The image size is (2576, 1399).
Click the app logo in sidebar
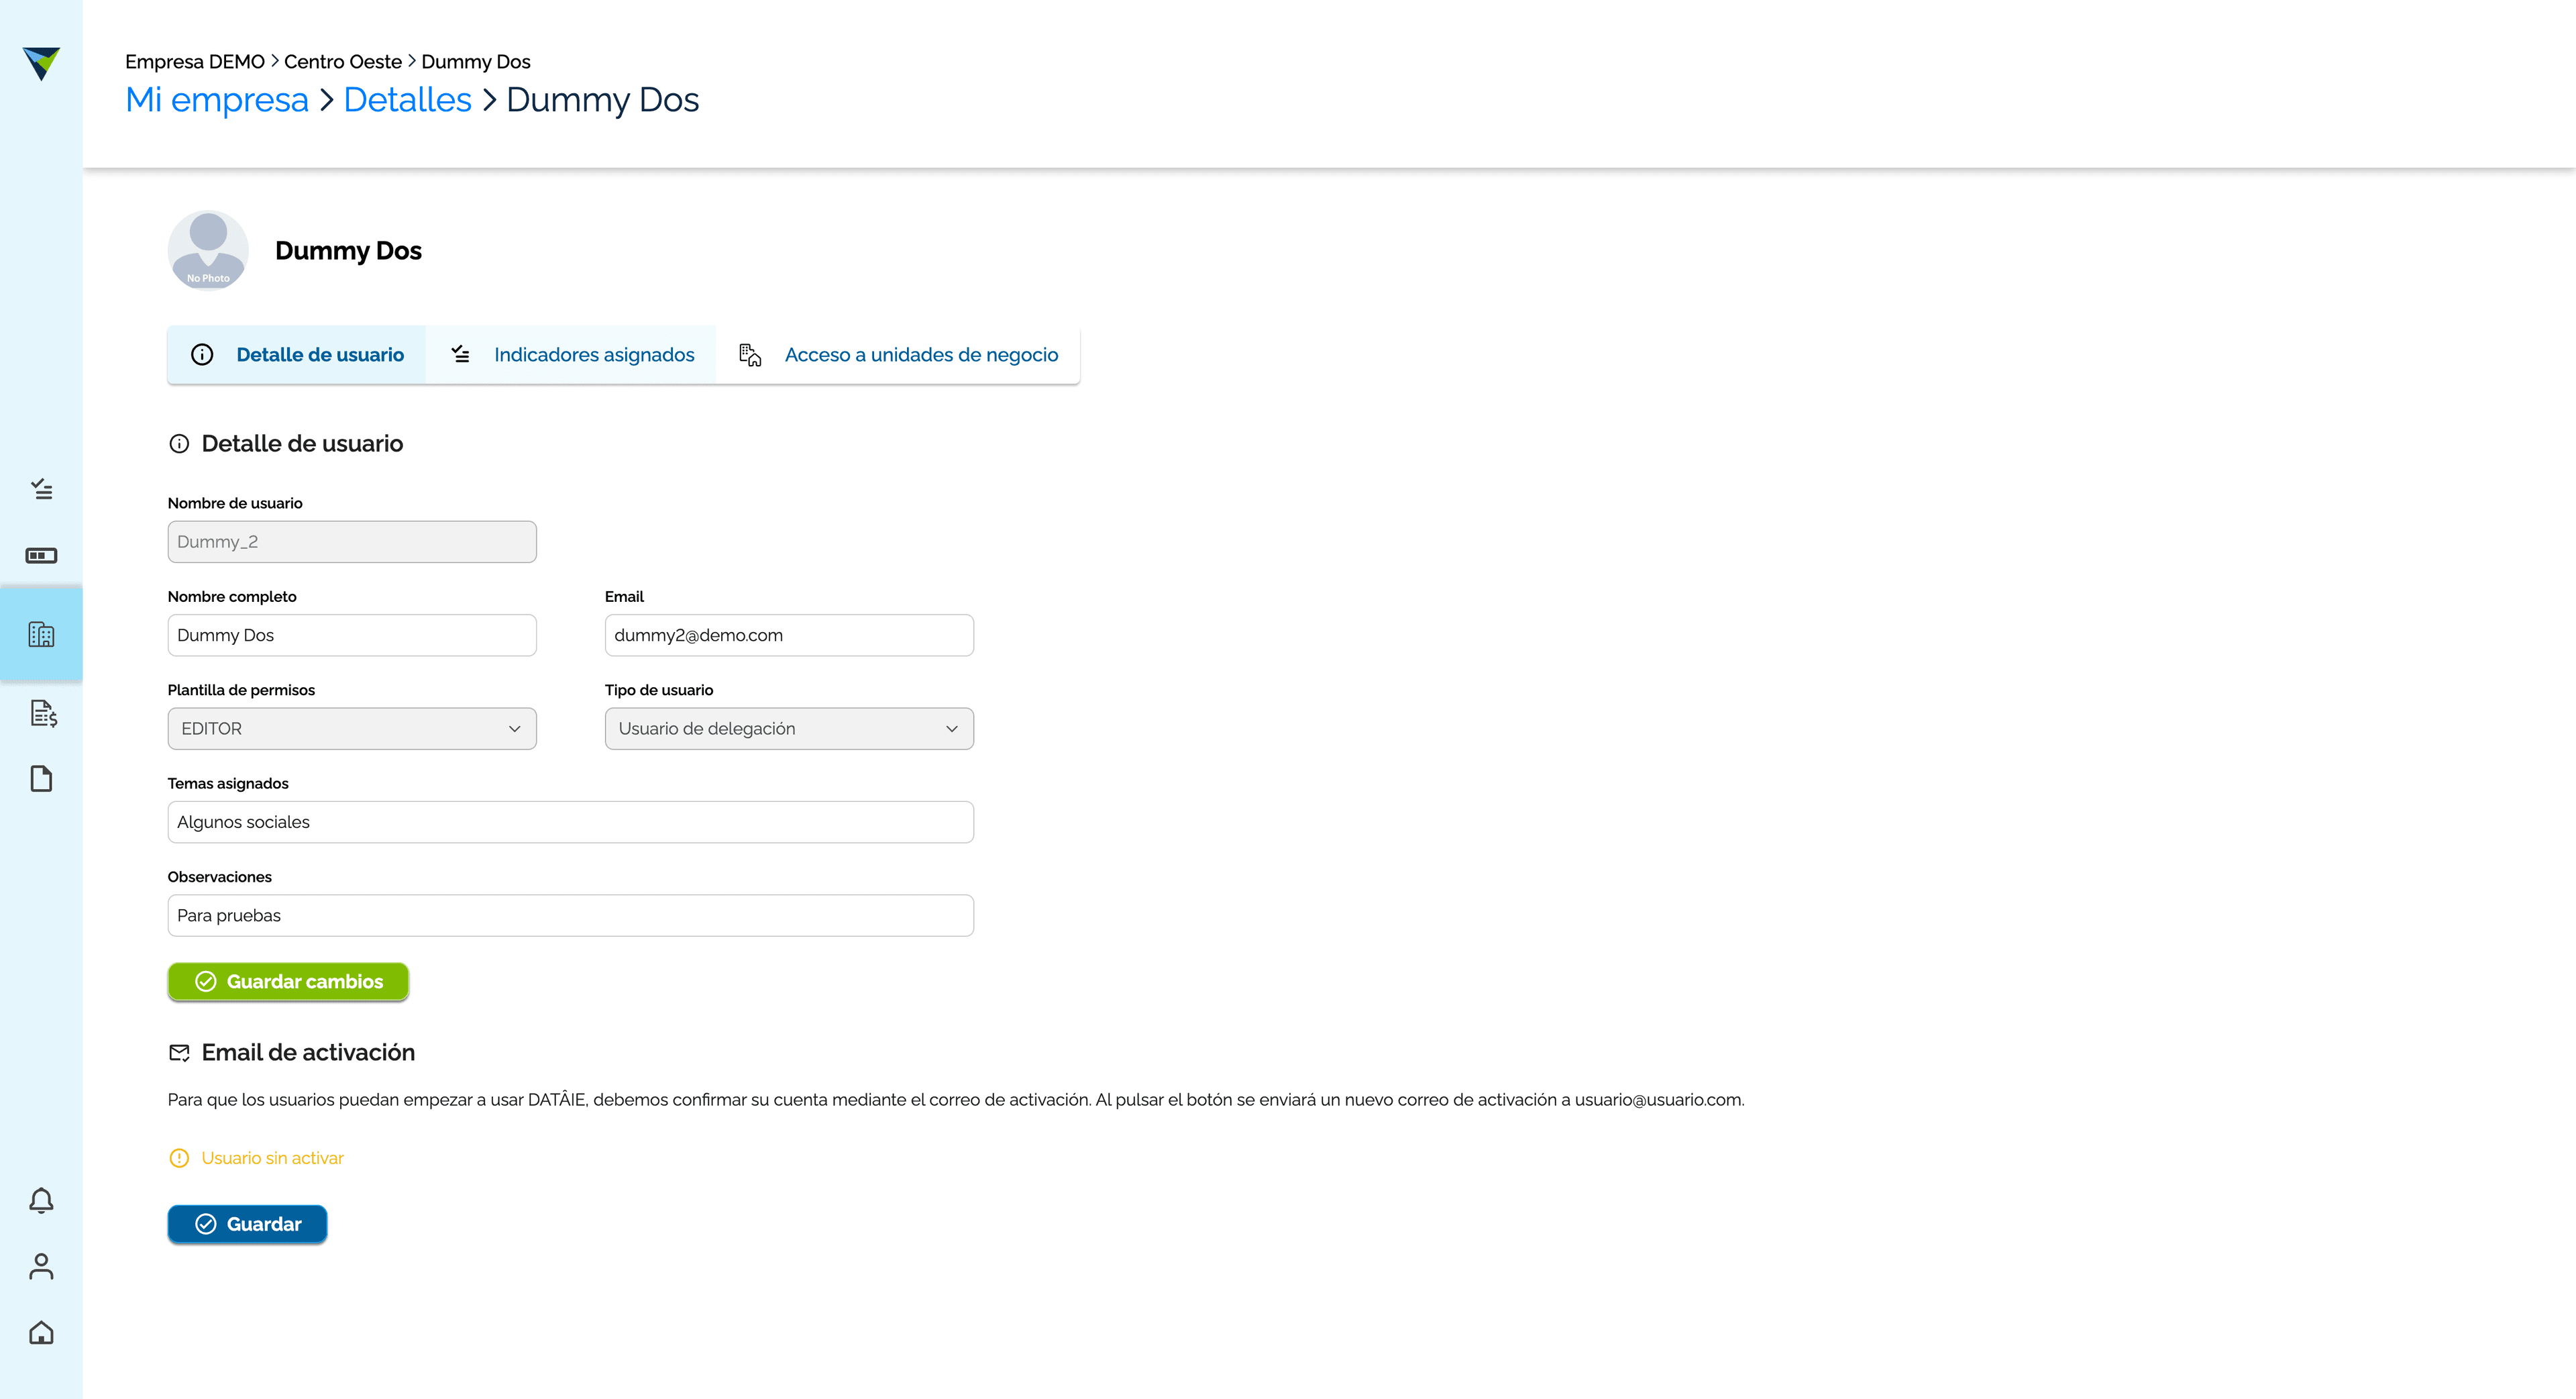41,63
